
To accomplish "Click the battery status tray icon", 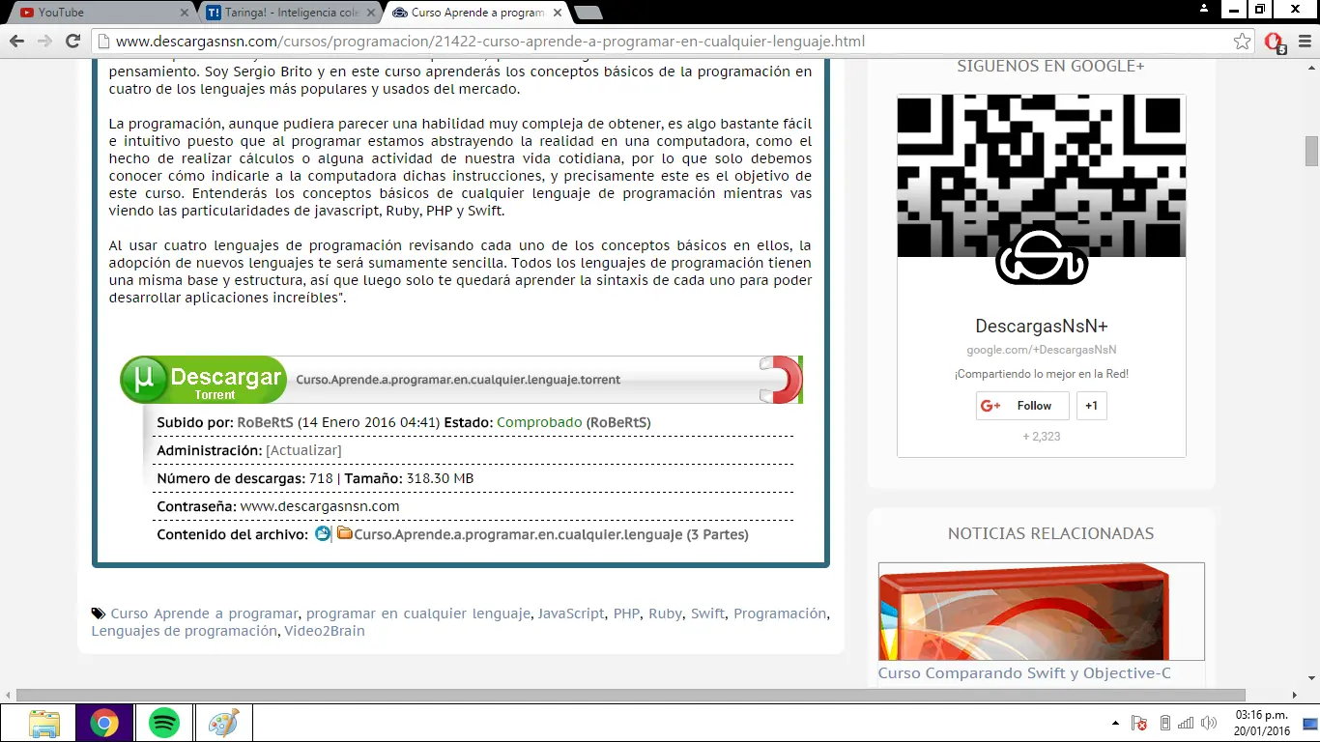I will [x=1164, y=723].
